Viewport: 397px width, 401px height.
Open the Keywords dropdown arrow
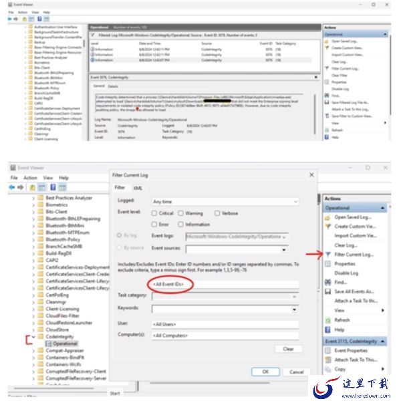(295, 309)
